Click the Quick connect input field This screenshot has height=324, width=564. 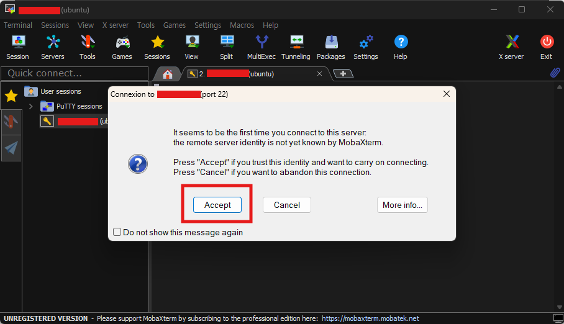(x=75, y=73)
